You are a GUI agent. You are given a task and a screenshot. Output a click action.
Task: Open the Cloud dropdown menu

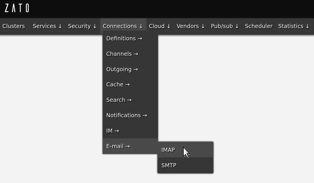pos(160,26)
